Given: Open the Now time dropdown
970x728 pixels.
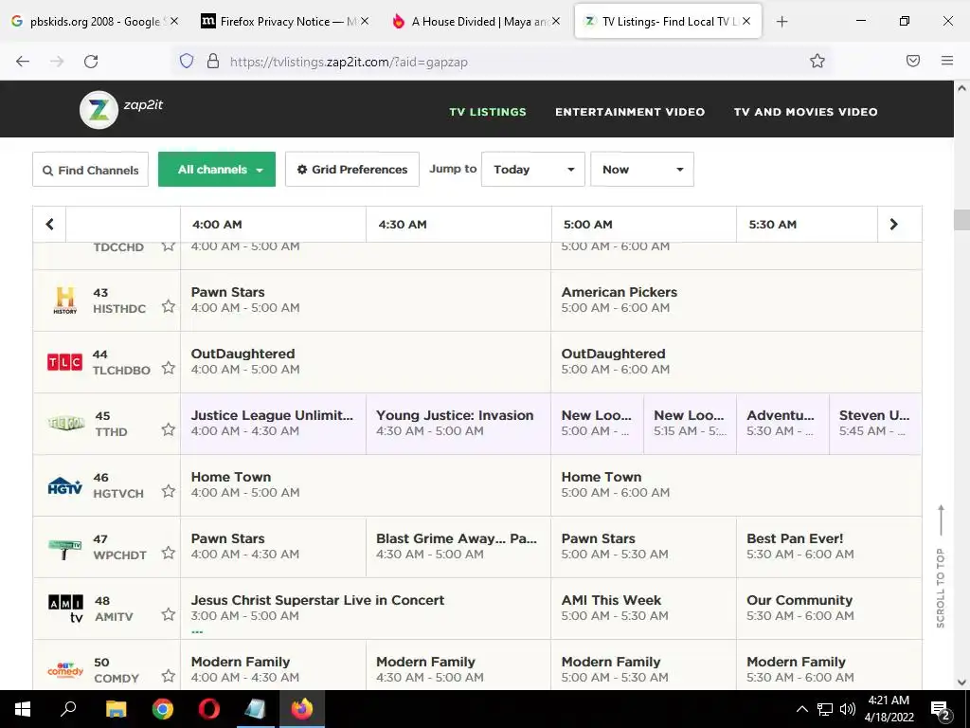Looking at the screenshot, I should coord(642,169).
